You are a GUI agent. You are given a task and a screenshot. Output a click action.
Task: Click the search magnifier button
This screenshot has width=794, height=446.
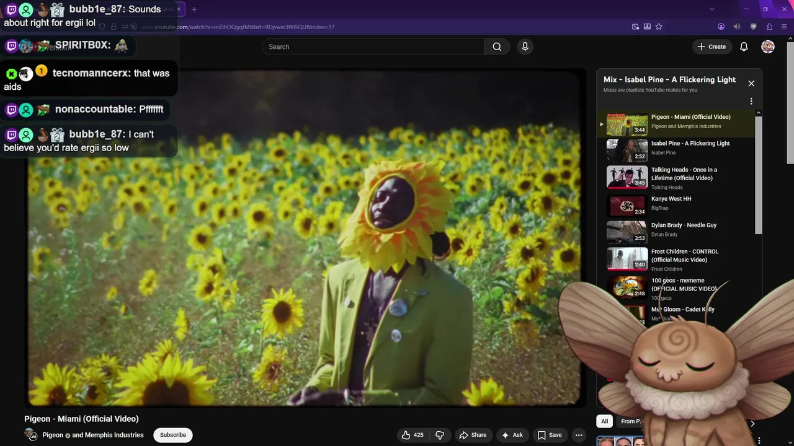pos(497,46)
